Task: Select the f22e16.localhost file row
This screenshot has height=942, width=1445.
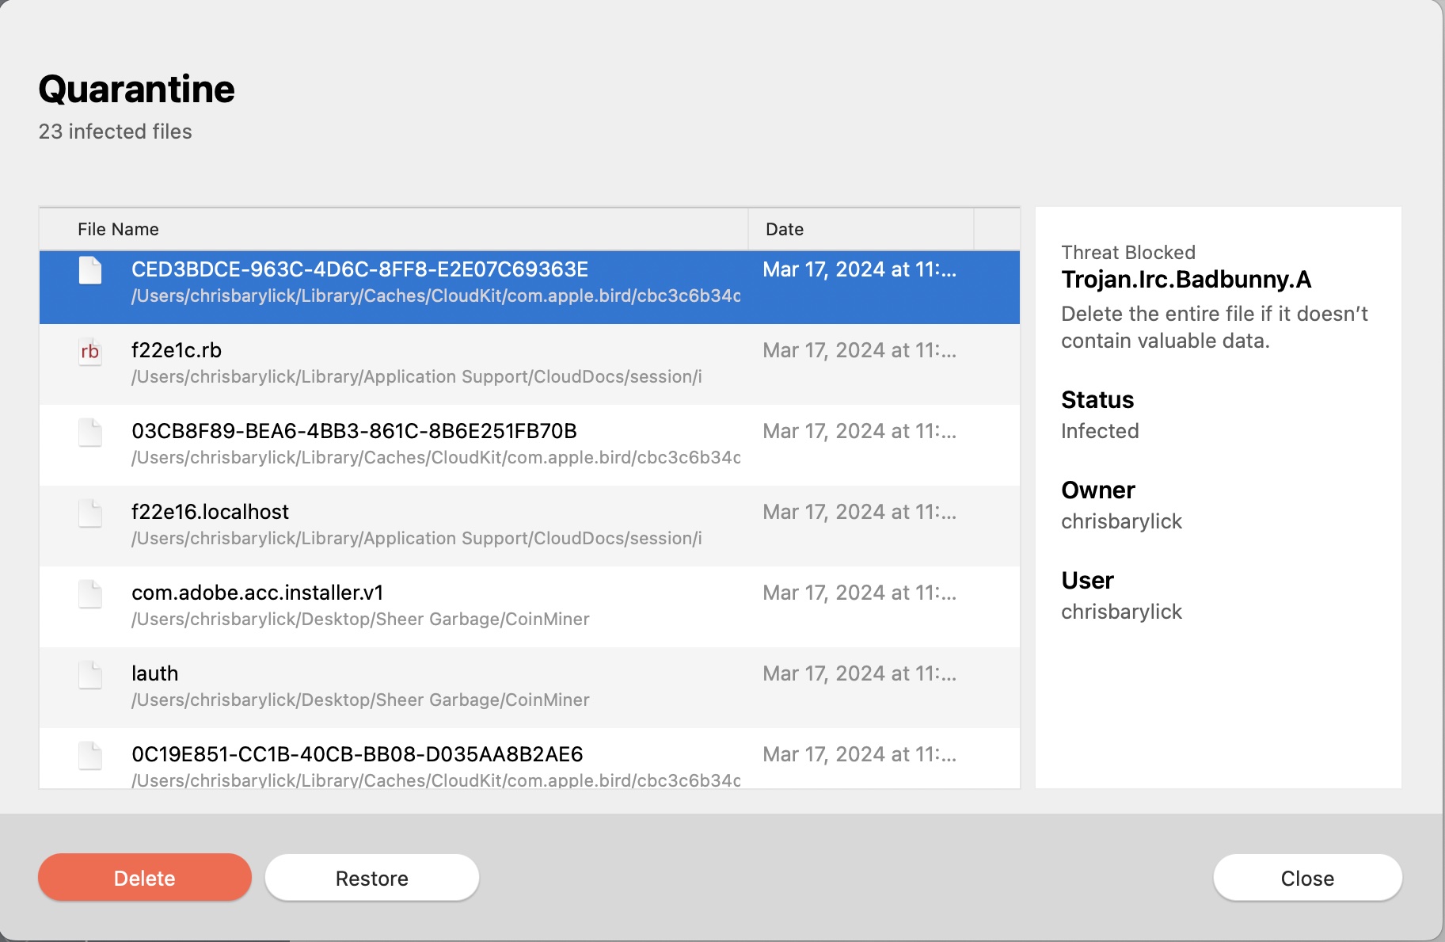Action: (x=443, y=524)
